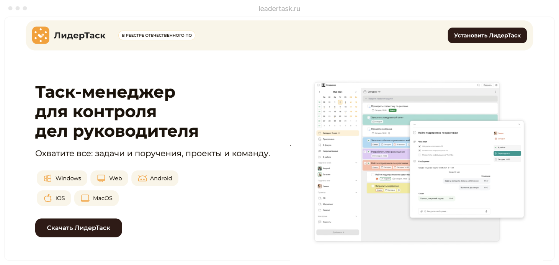Collapse the Поручено мной section
559x265 pixels.
pyautogui.click(x=356, y=163)
